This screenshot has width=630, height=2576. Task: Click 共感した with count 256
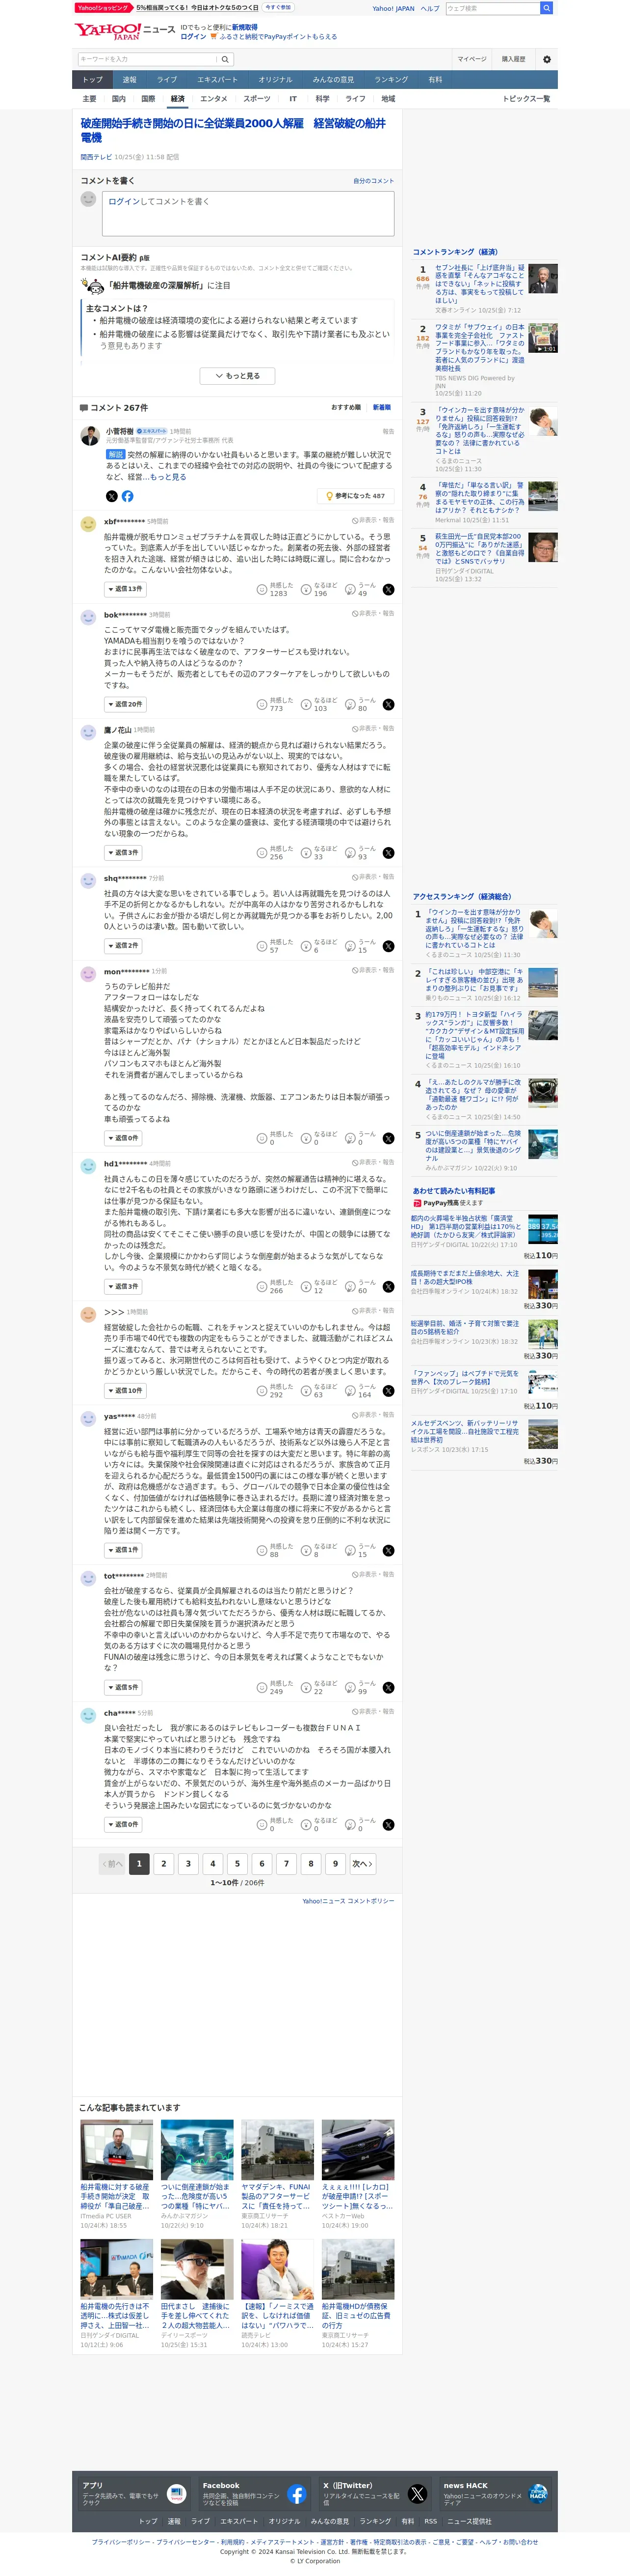pyautogui.click(x=276, y=852)
